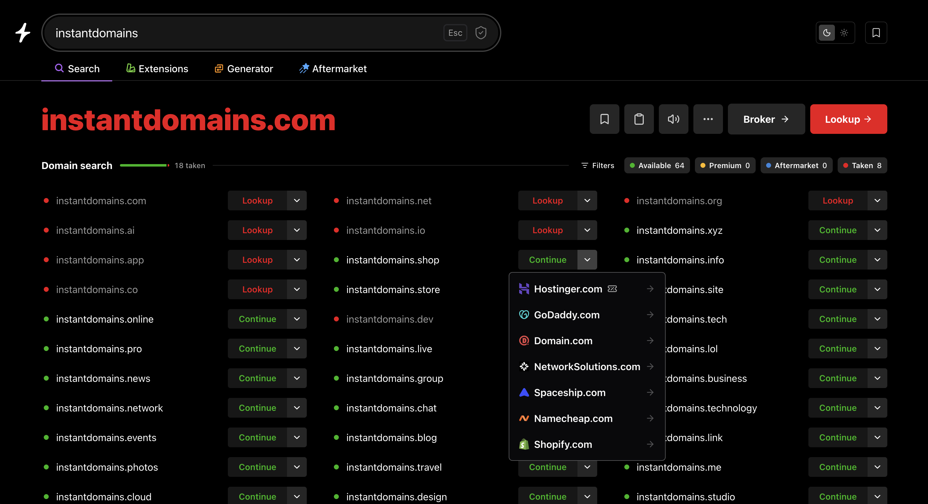Viewport: 928px width, 504px height.
Task: Click the instantdomains.dev domain name
Action: coord(389,319)
